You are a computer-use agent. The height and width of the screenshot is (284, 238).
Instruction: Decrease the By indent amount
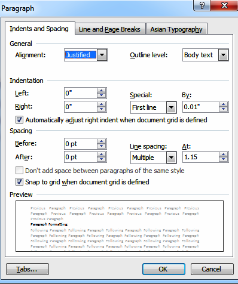point(223,109)
